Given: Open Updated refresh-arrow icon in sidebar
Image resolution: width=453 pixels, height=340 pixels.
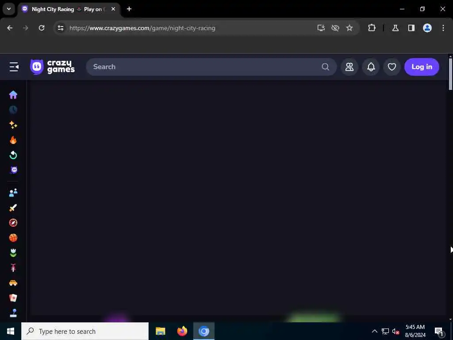Looking at the screenshot, I should (13, 155).
